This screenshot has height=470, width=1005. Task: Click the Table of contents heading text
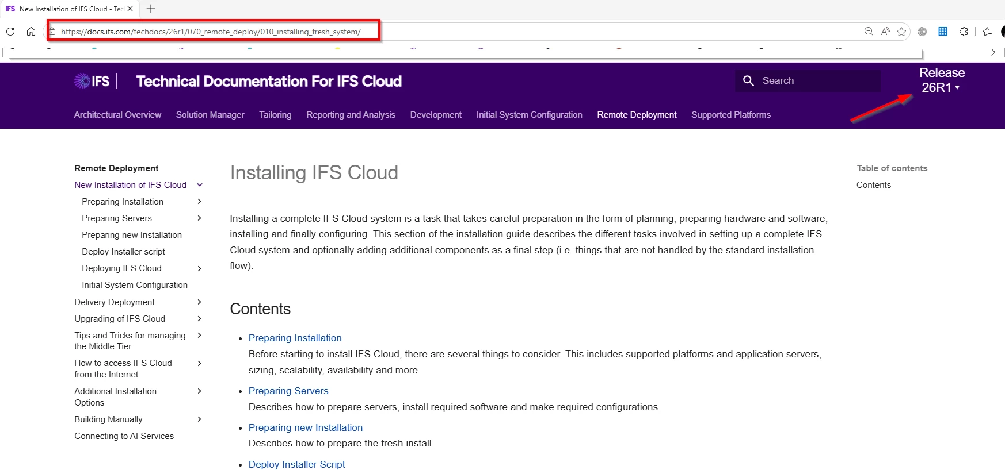892,168
